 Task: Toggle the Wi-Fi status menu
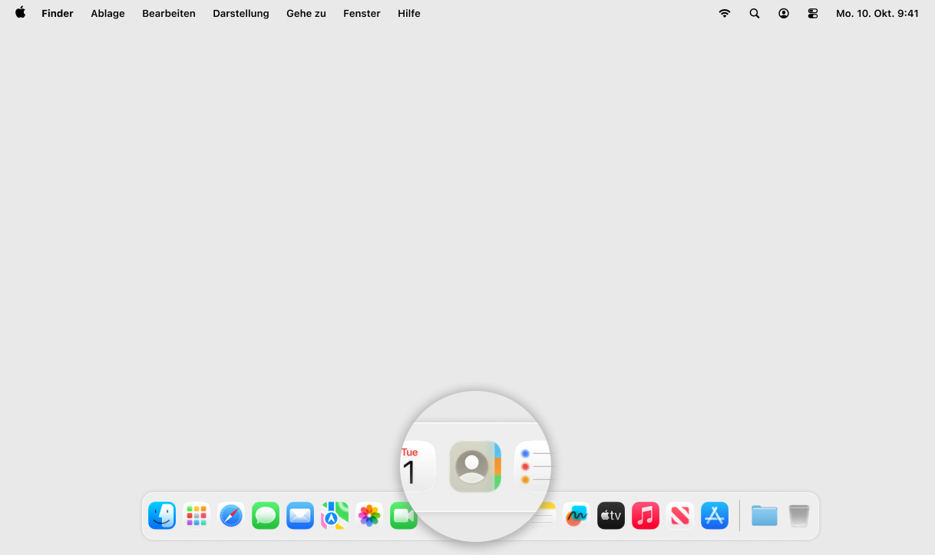coord(724,14)
